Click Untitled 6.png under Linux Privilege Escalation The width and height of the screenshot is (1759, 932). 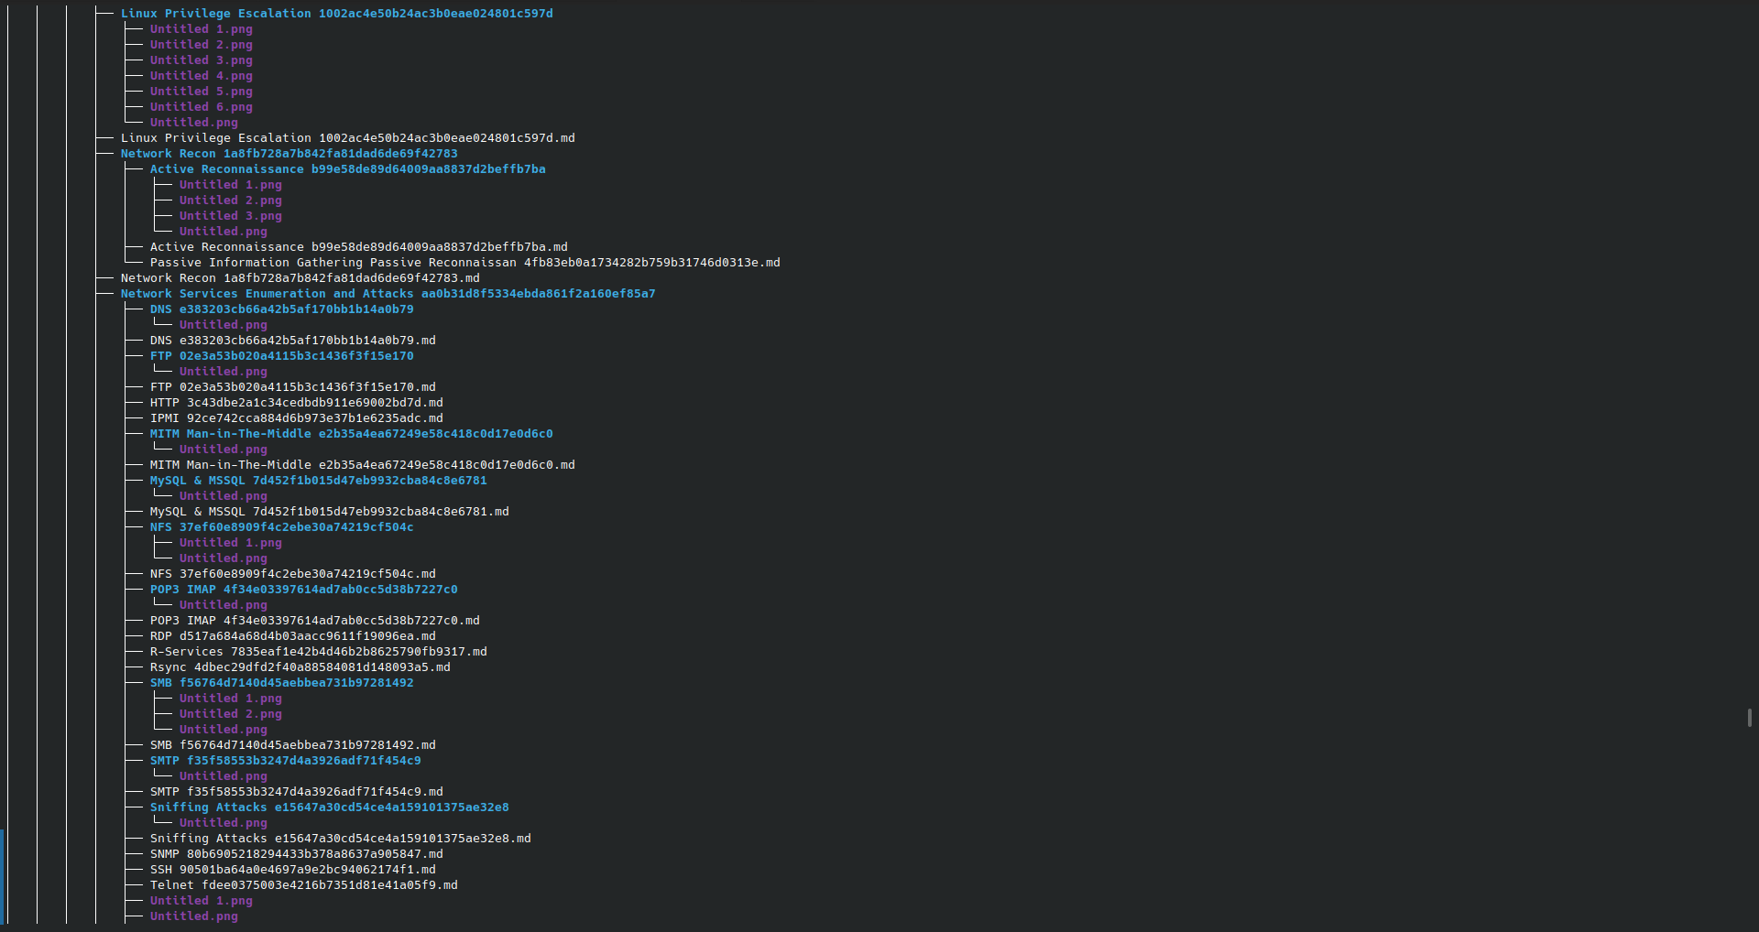pyautogui.click(x=202, y=107)
